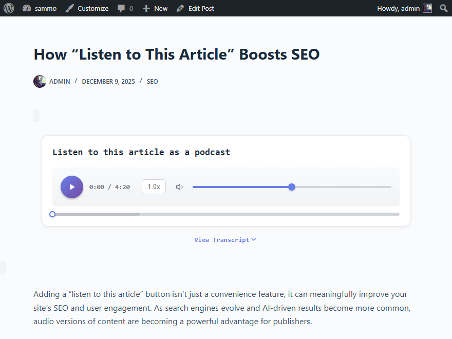
Task: Open the SEO category link
Action: [152, 81]
